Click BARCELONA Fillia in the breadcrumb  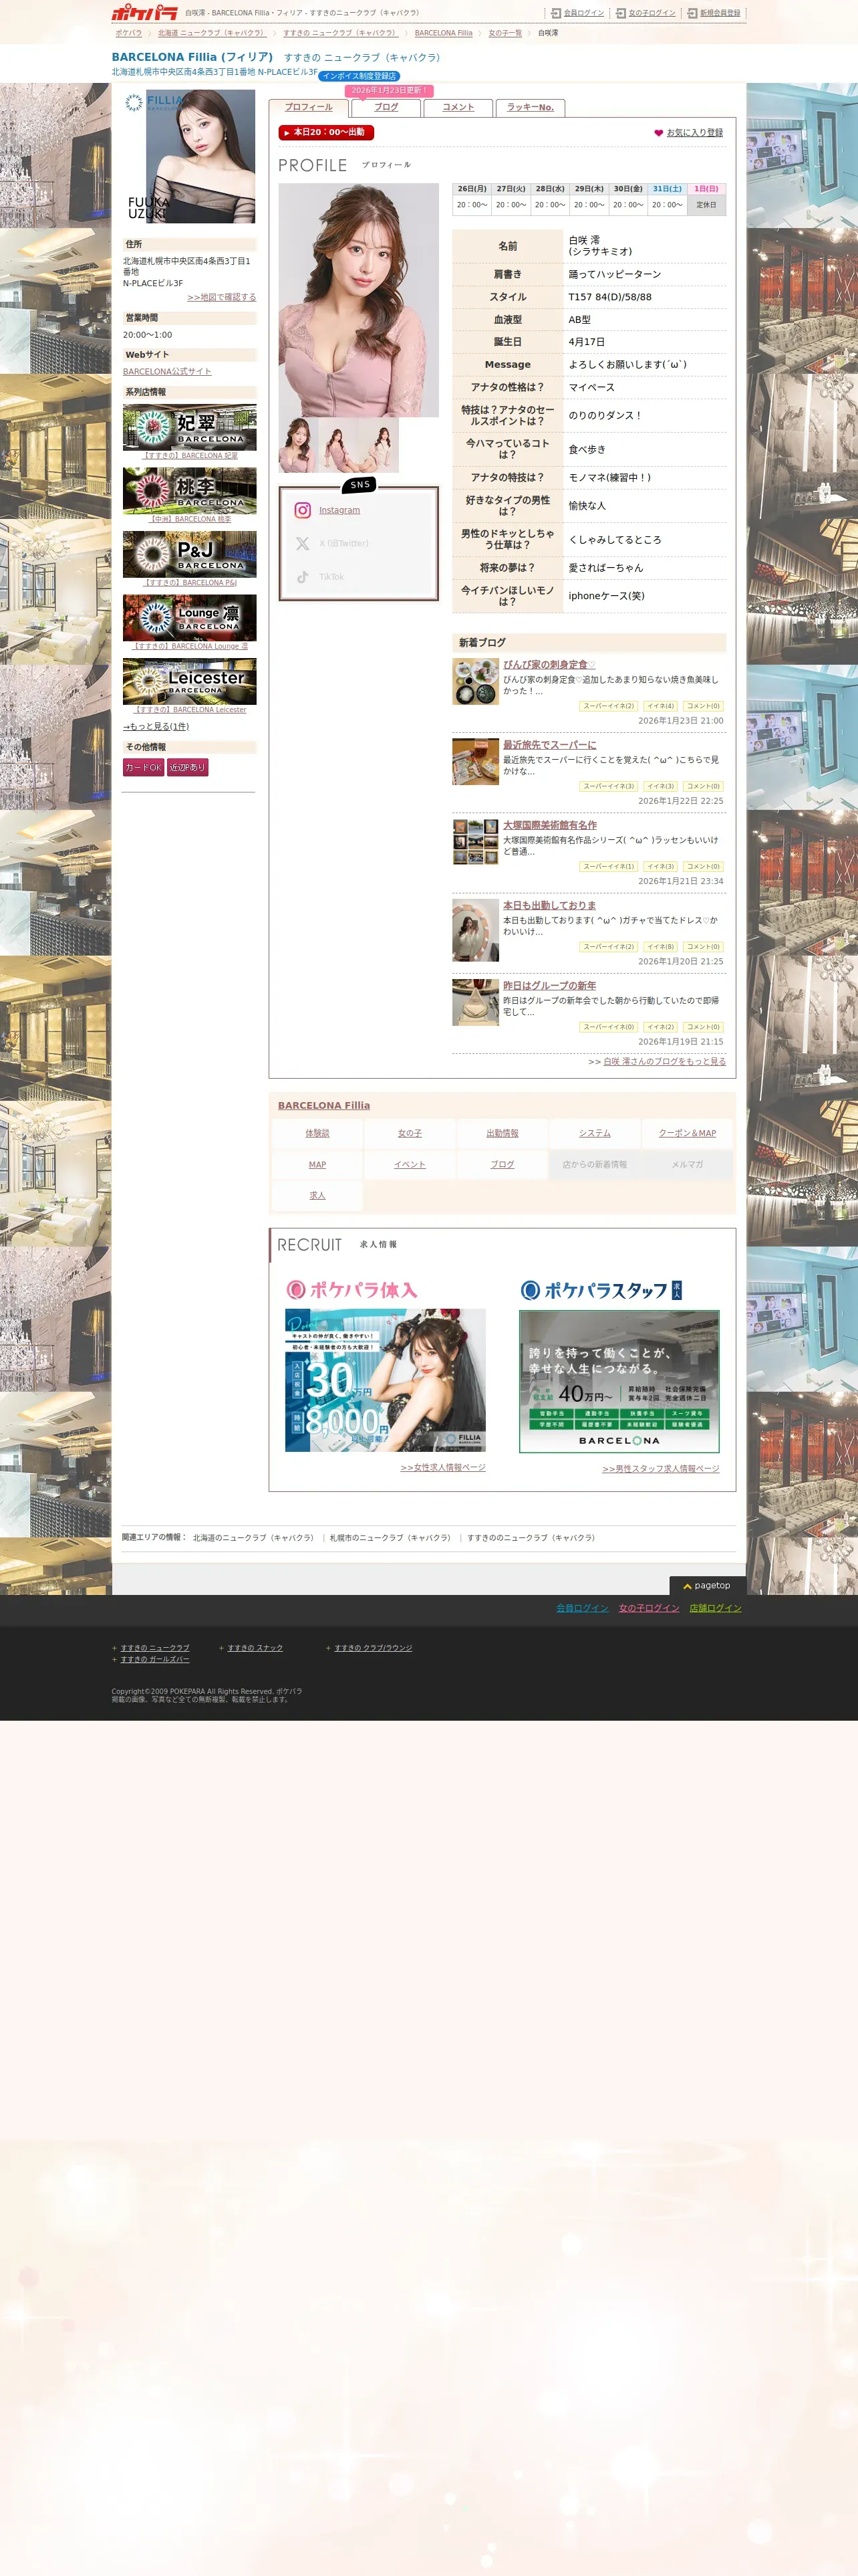pos(444,33)
